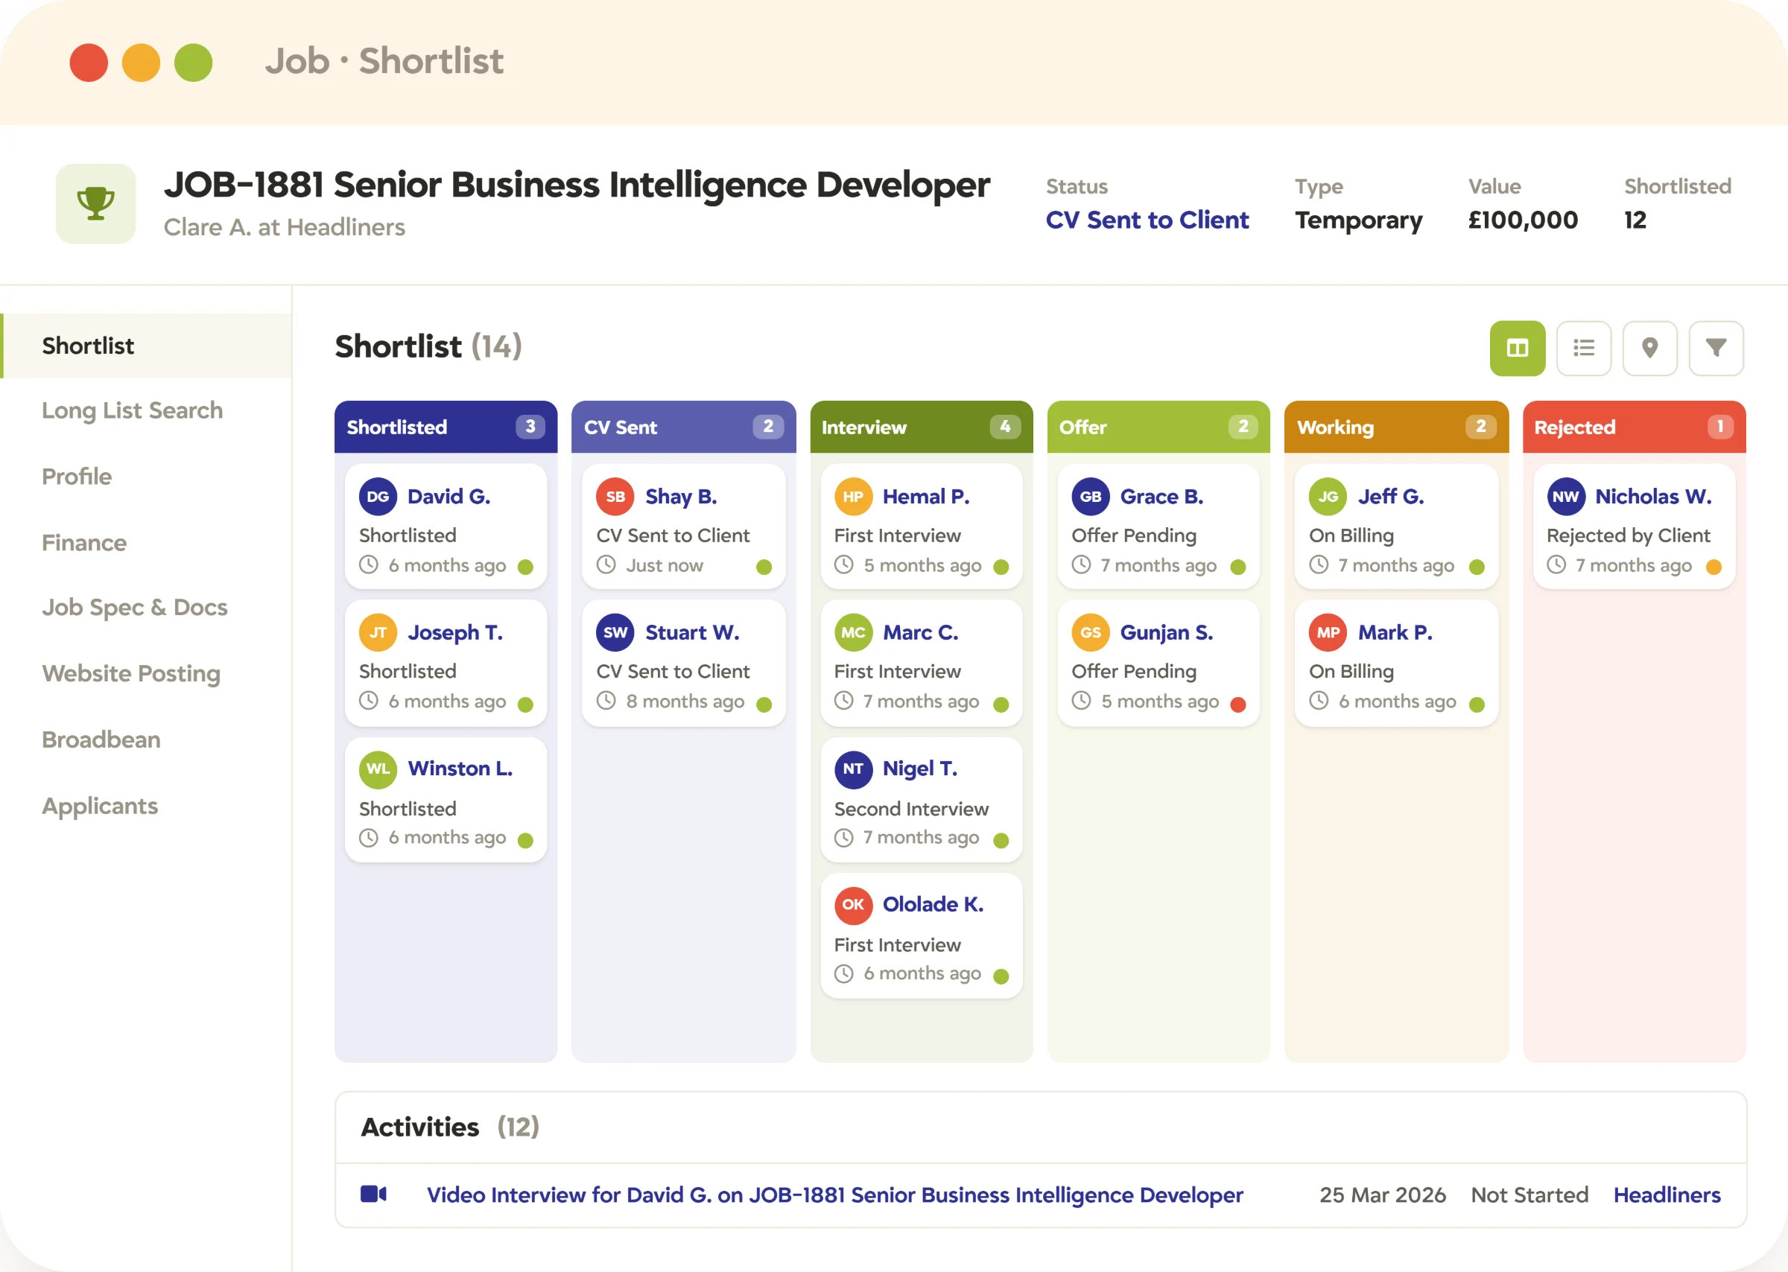Click the OK avatar for Ololade K.

coord(853,905)
